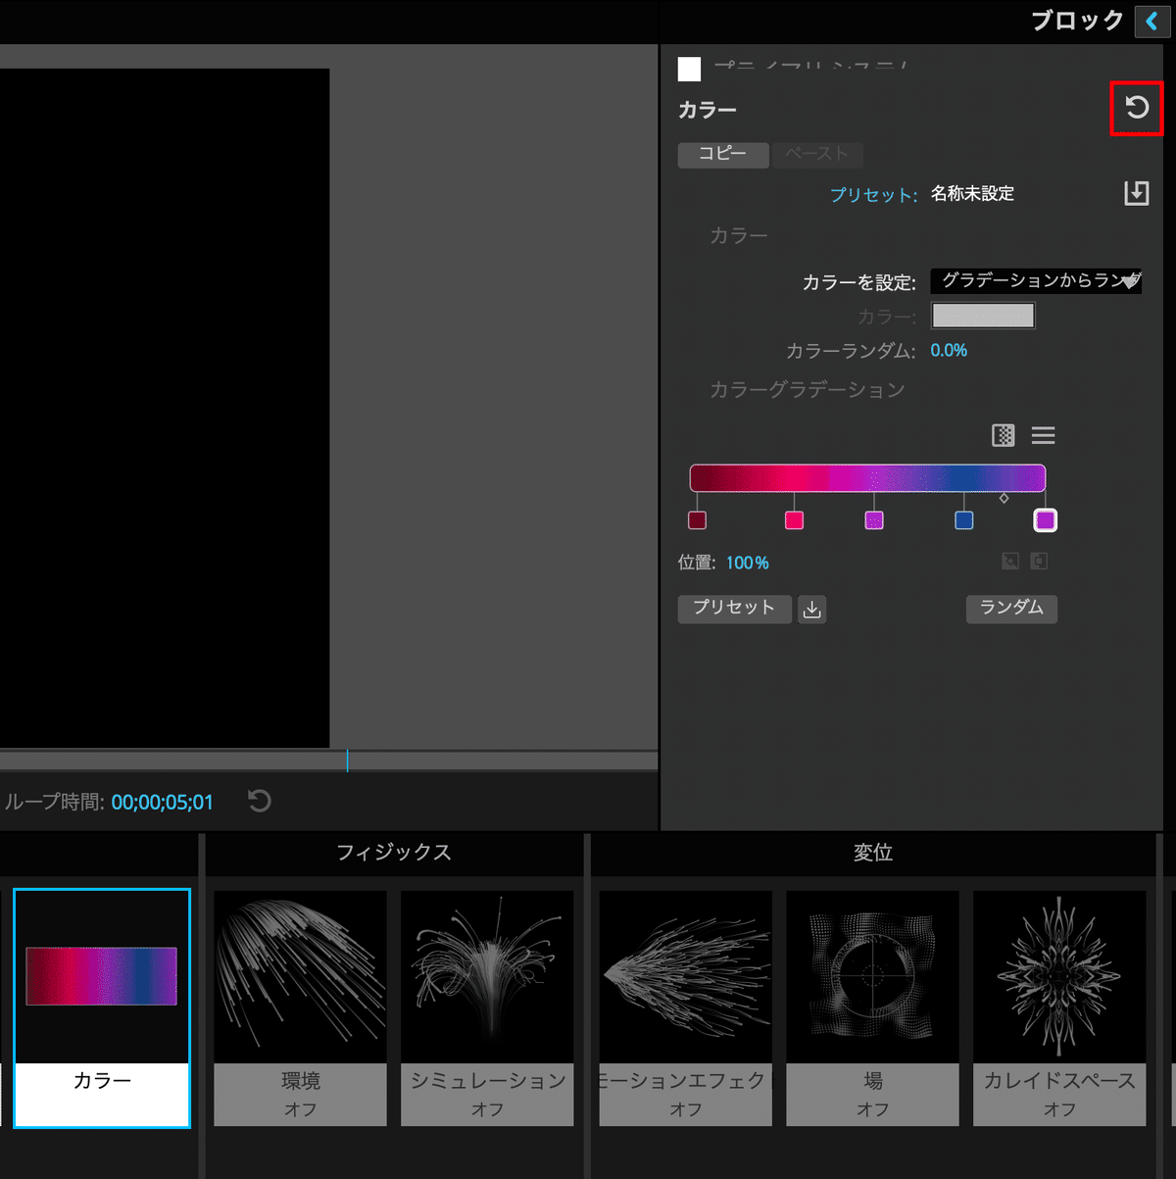1176x1179 pixels.
Task: Click the preset export icon beside 名称未設定
Action: (1136, 193)
